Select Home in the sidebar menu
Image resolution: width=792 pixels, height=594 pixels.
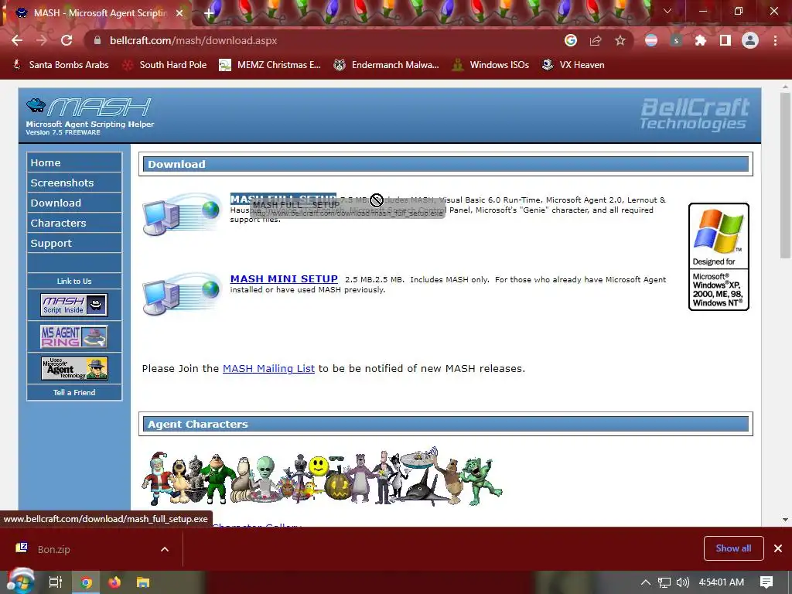pos(74,162)
